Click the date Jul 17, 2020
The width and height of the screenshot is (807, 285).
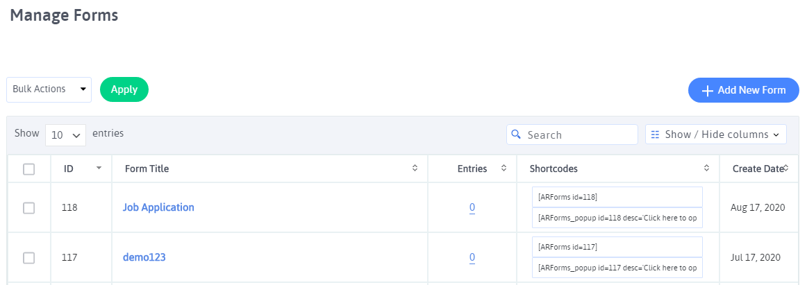[x=756, y=257]
